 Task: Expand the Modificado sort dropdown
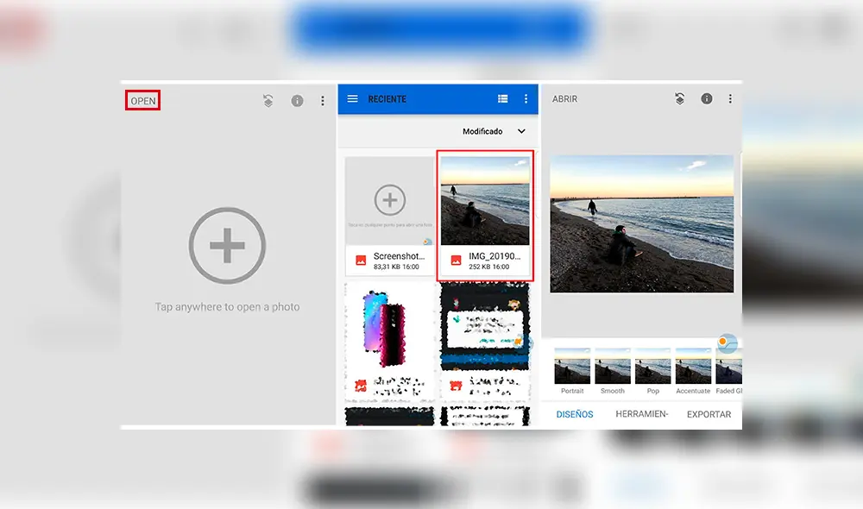point(483,132)
